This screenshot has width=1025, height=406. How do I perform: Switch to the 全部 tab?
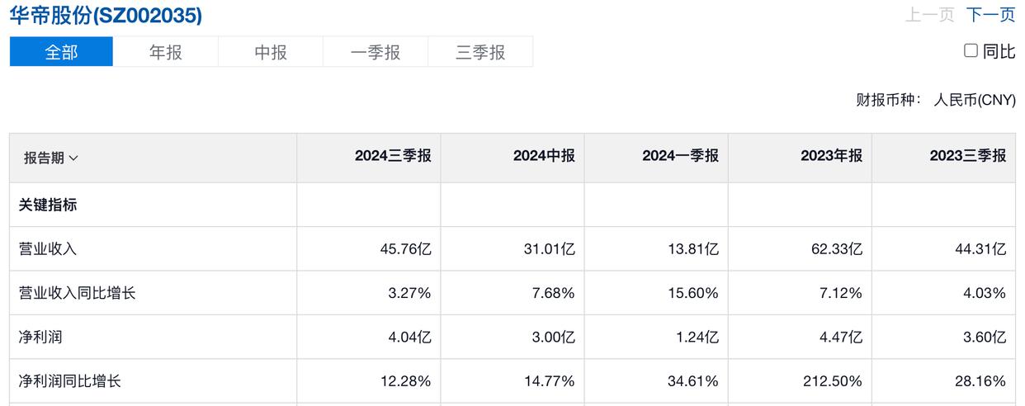[61, 52]
